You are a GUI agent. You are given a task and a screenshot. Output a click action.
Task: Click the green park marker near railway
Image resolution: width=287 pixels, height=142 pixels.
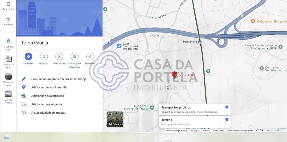(208, 71)
